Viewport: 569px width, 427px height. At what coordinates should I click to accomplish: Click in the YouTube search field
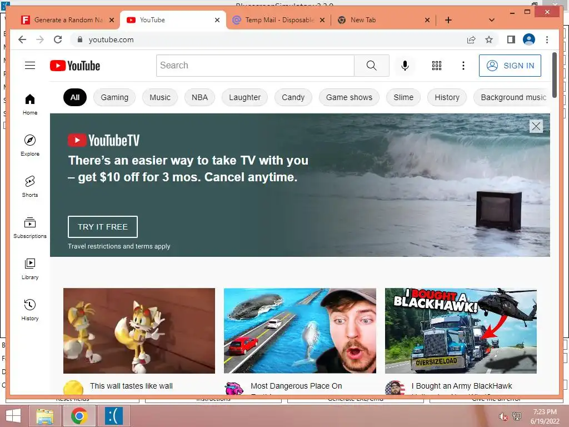255,66
